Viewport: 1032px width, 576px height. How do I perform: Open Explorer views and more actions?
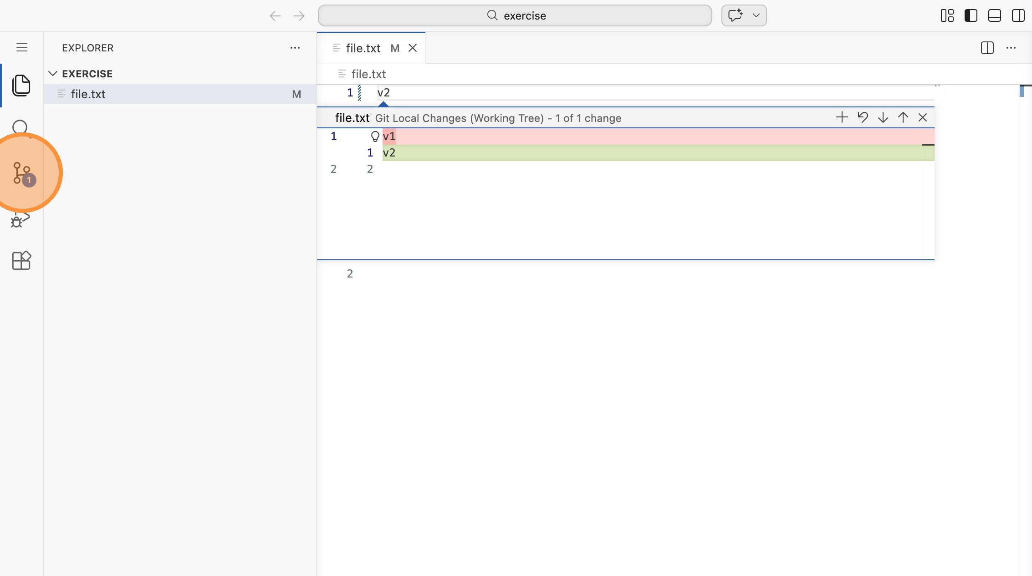pyautogui.click(x=295, y=48)
